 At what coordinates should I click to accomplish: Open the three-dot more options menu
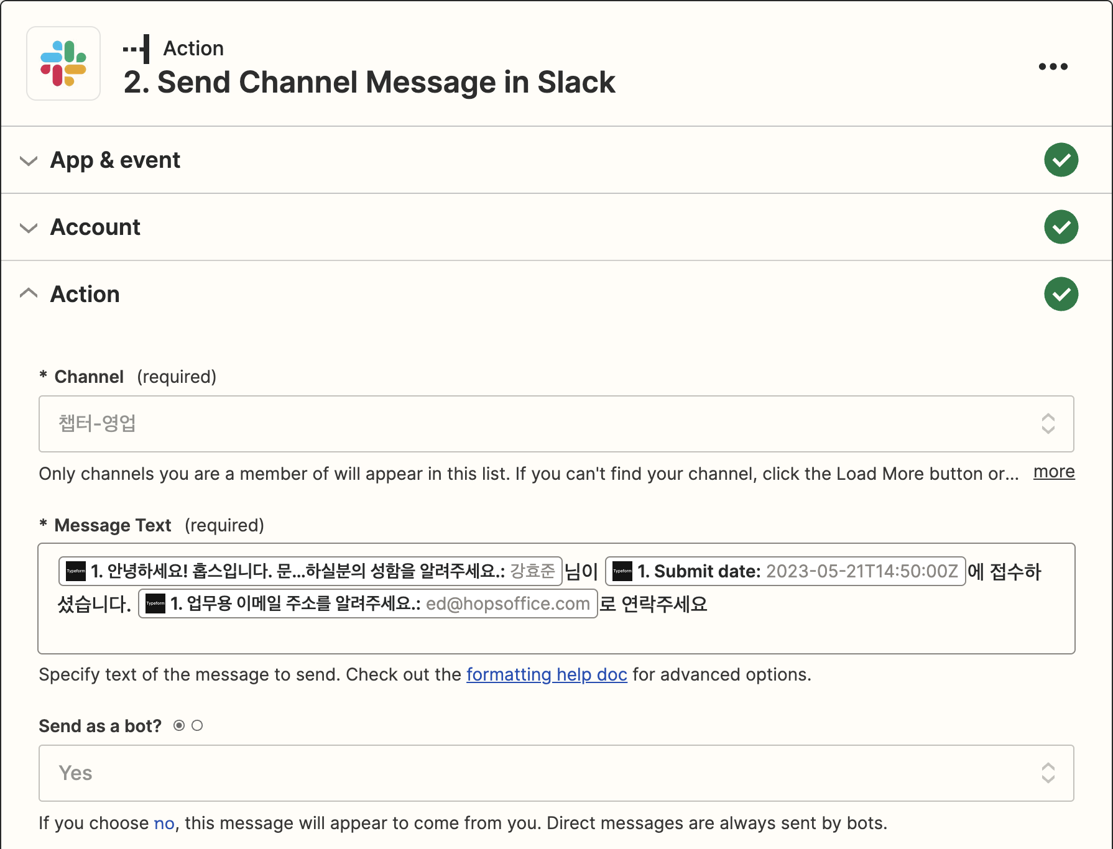click(x=1053, y=67)
